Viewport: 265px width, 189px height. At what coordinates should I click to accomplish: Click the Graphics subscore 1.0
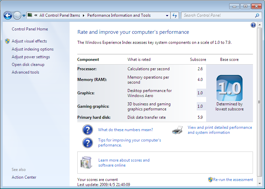tap(200, 93)
